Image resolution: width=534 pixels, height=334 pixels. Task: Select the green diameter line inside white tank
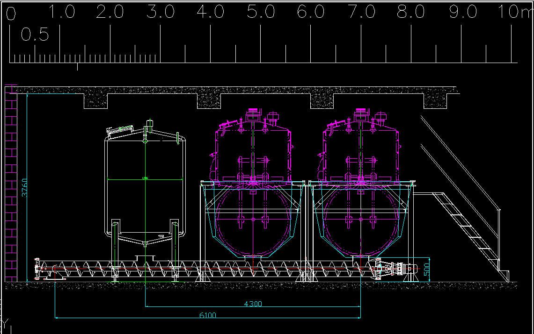(145, 179)
